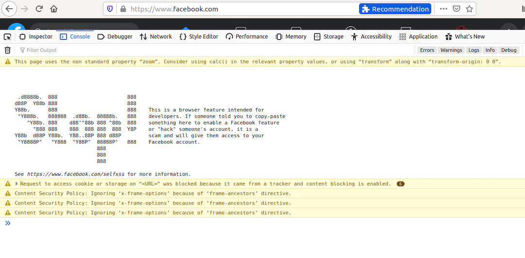Select the Console tab

click(x=75, y=37)
